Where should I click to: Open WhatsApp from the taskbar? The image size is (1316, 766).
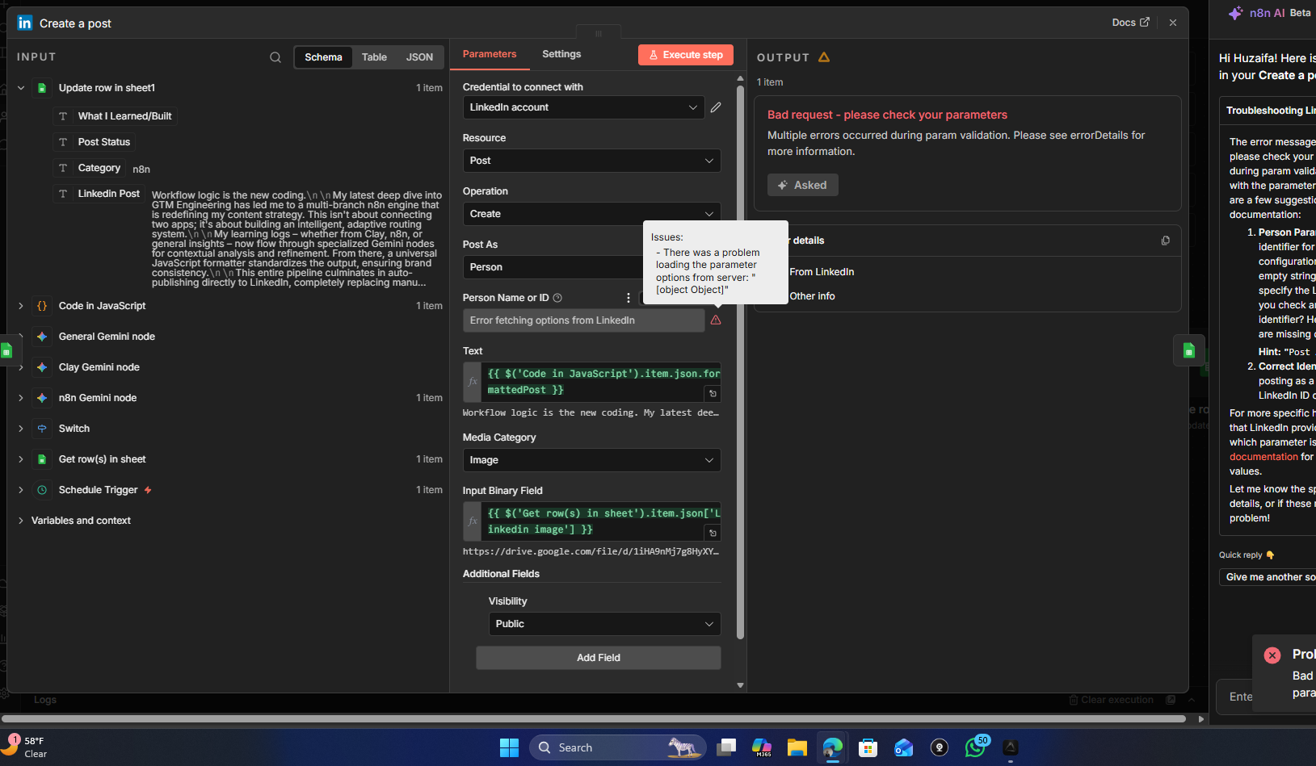point(975,747)
